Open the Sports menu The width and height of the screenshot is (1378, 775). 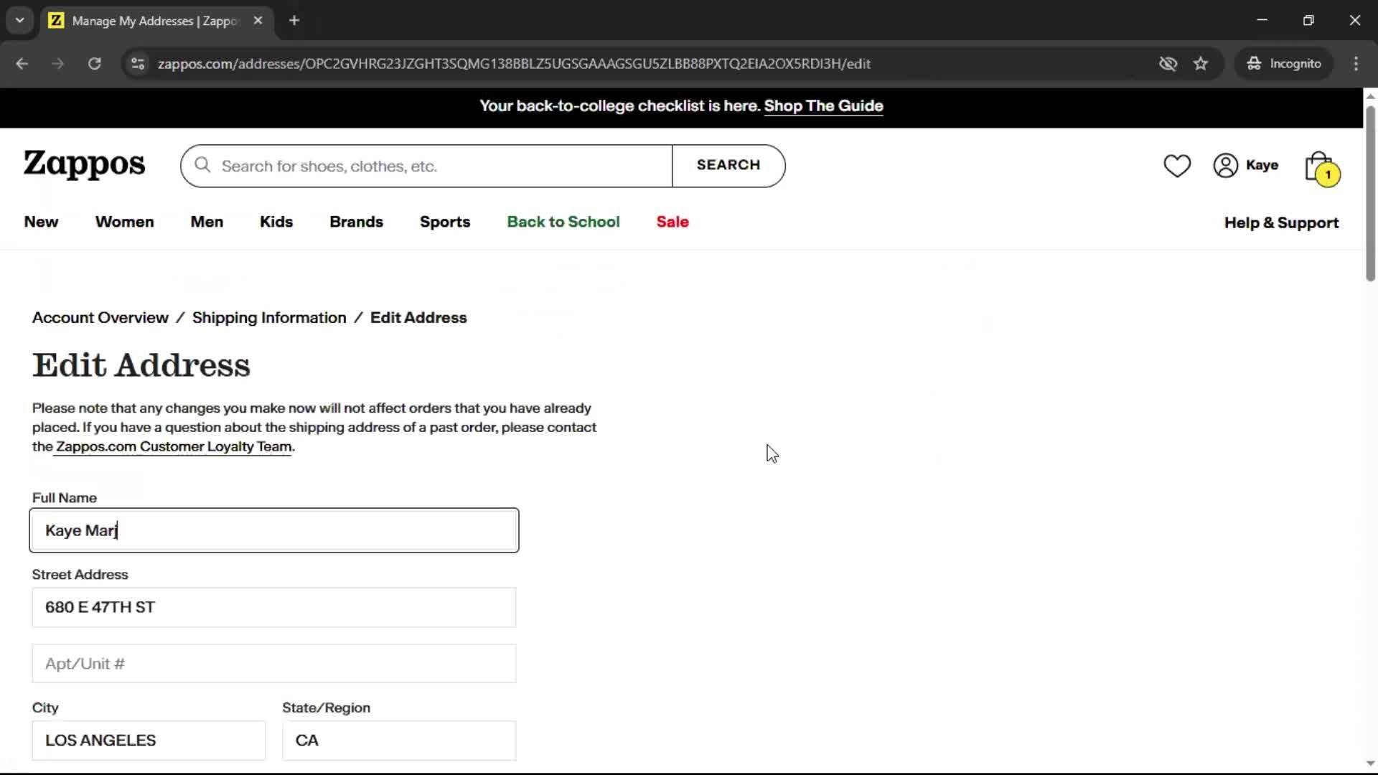click(445, 222)
